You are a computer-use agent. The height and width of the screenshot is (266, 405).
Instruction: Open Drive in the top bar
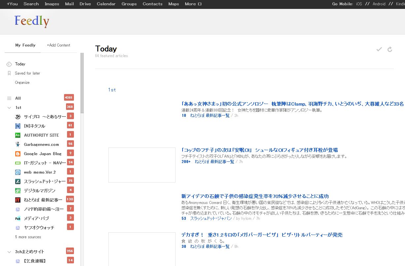tap(85, 4)
